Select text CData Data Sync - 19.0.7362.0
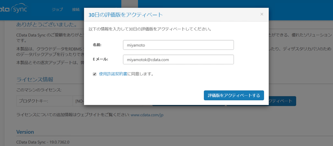The height and width of the screenshot is (146, 333). pos(43,142)
